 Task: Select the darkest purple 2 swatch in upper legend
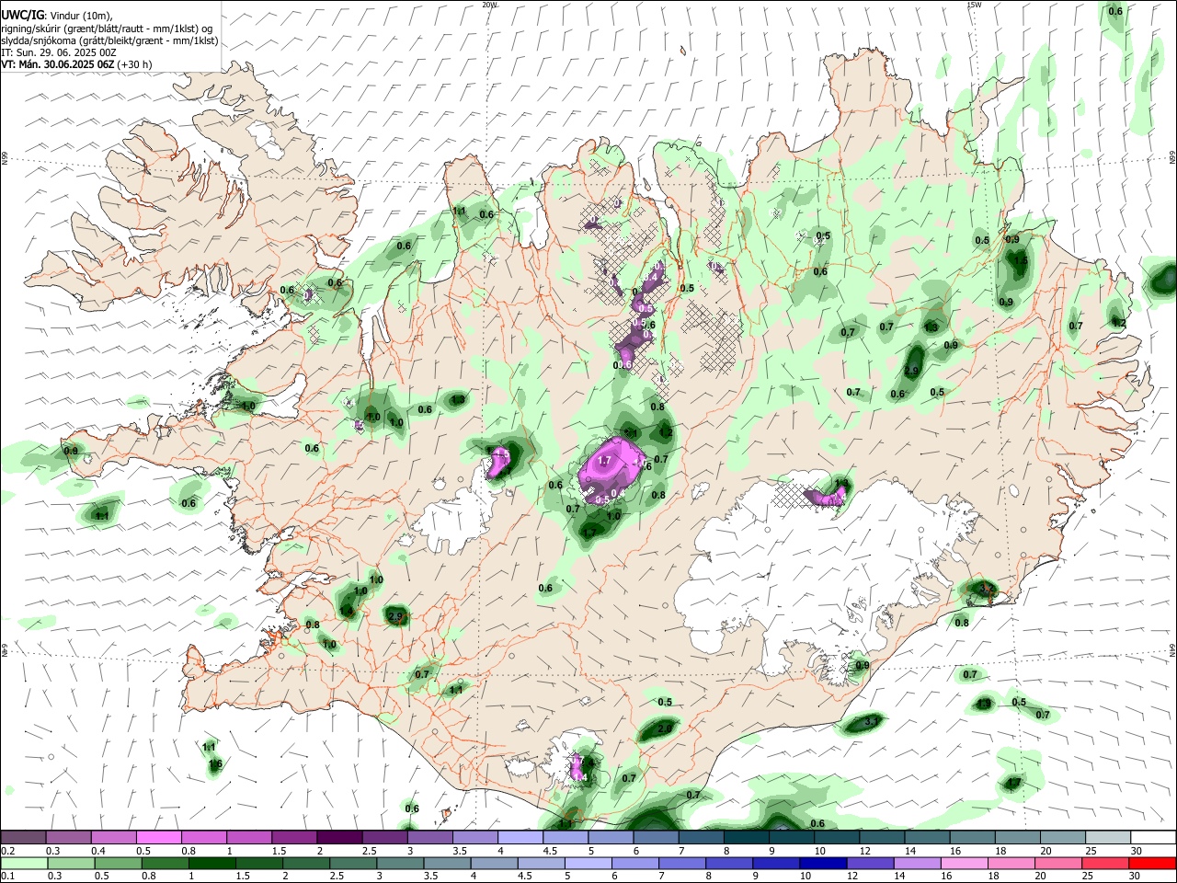(x=339, y=837)
